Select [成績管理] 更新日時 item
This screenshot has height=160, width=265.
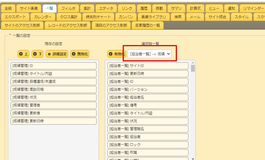(x=54, y=121)
